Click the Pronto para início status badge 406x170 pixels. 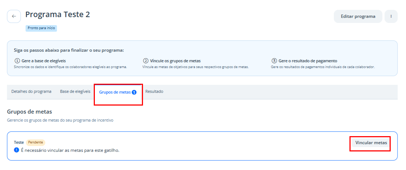click(41, 28)
